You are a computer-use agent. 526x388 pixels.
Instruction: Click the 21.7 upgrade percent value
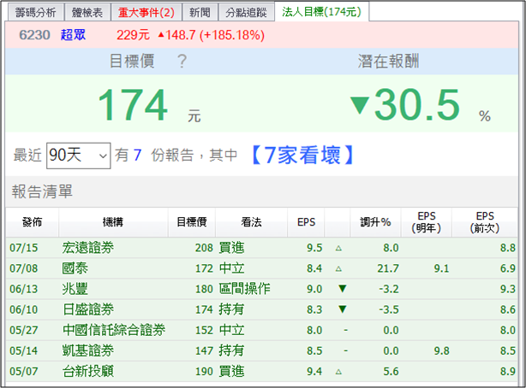tap(388, 268)
